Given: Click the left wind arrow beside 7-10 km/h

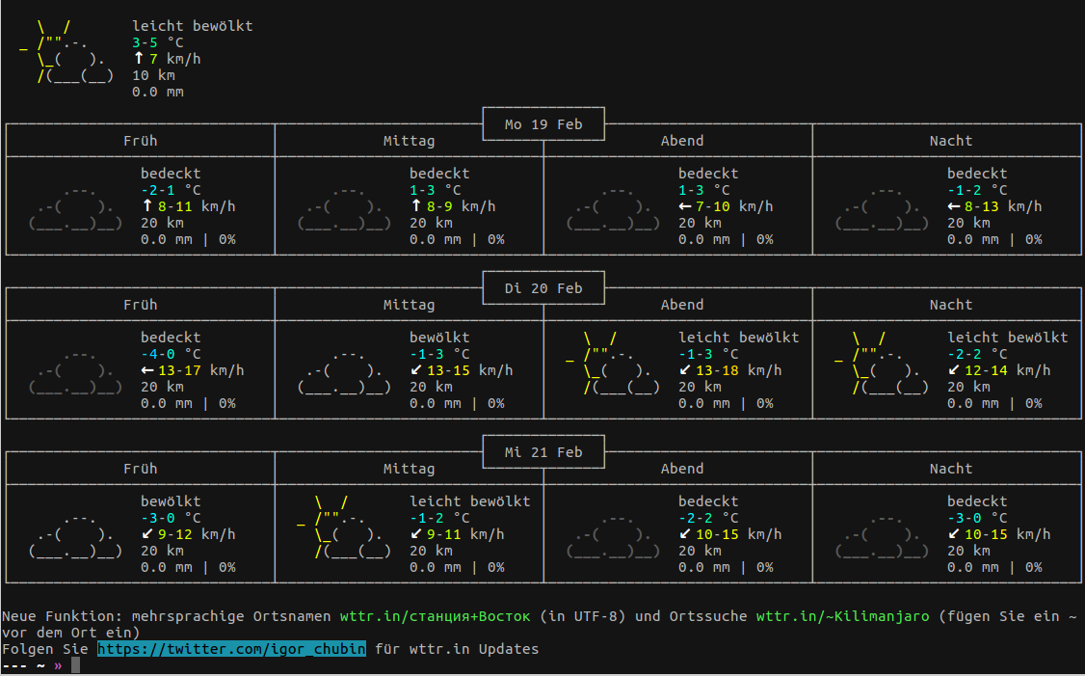Looking at the screenshot, I should pyautogui.click(x=685, y=206).
